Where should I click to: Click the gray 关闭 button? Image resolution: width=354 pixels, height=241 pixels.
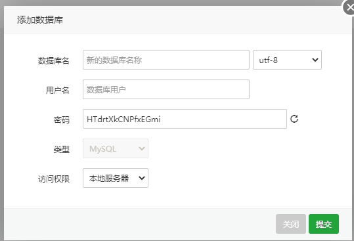coord(291,224)
